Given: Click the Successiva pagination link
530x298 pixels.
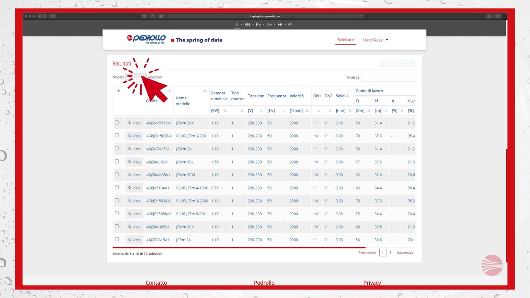Looking at the screenshot, I should (x=405, y=252).
